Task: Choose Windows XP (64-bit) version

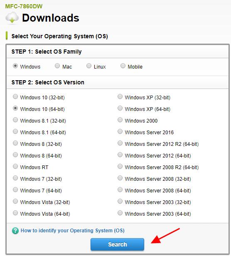Action: click(120, 108)
